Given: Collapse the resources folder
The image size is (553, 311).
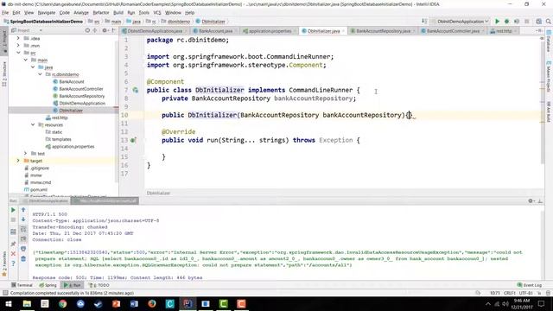Looking at the screenshot, I should 33,124.
